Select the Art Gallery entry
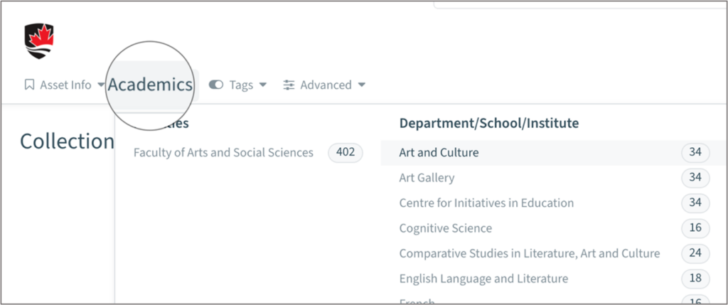Screen dimensions: 728x305 [x=427, y=177]
